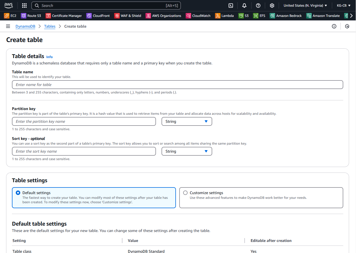Click the help question mark icon
The height and width of the screenshot is (253, 356).
coord(258,6)
